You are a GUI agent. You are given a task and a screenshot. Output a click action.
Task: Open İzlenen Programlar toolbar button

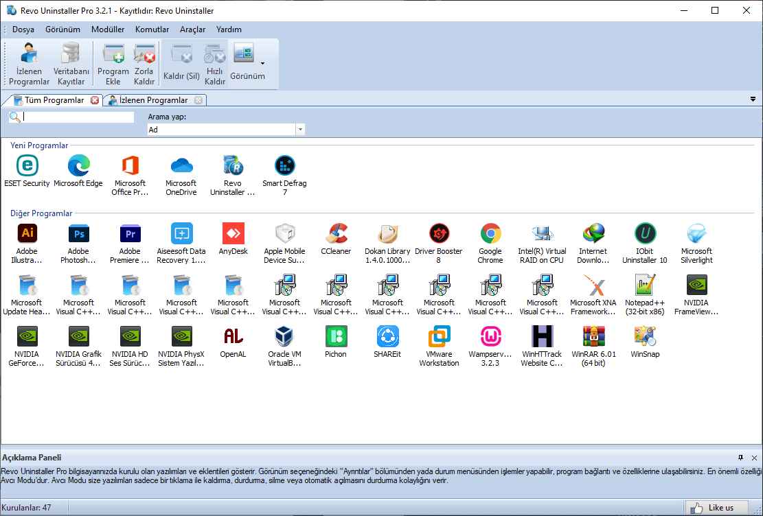tap(30, 64)
